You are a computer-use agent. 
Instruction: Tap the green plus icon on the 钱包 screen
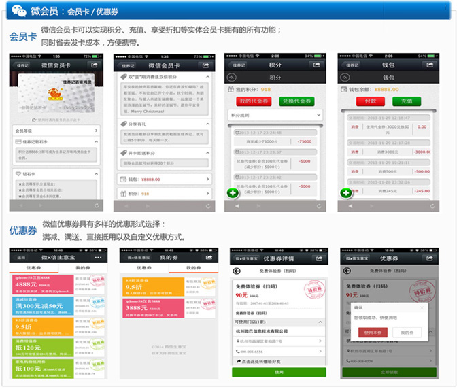tap(345, 193)
